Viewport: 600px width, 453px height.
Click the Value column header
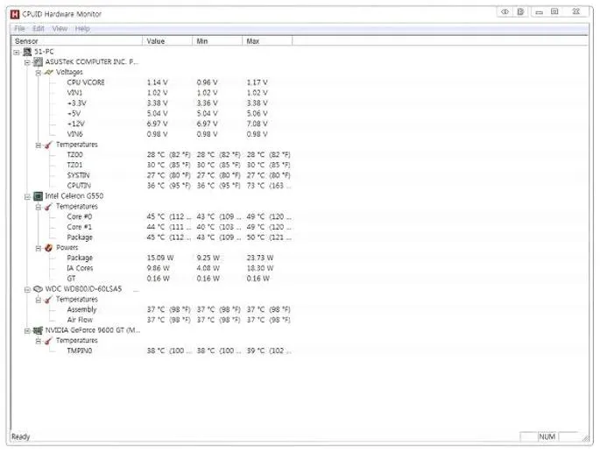167,41
